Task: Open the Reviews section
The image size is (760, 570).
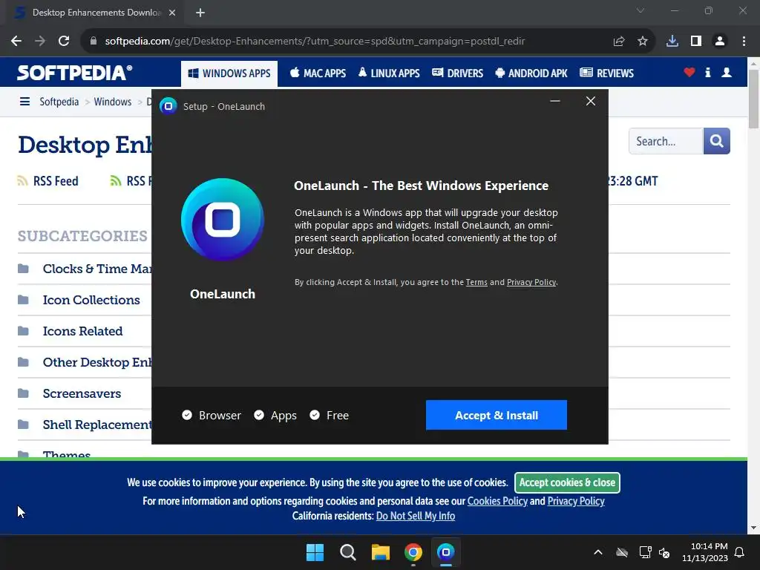Action: click(x=607, y=73)
